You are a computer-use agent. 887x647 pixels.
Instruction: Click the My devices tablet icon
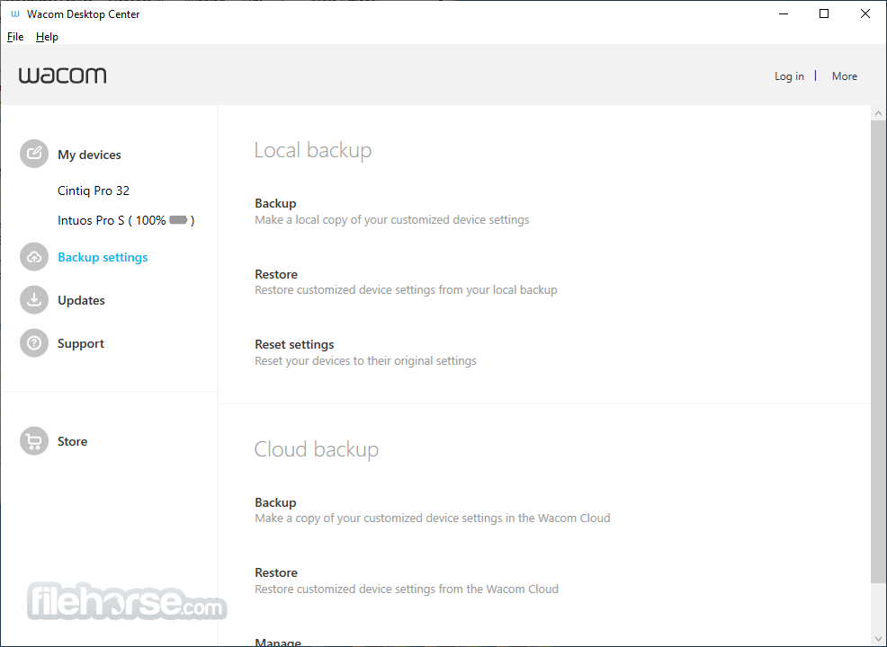point(34,154)
